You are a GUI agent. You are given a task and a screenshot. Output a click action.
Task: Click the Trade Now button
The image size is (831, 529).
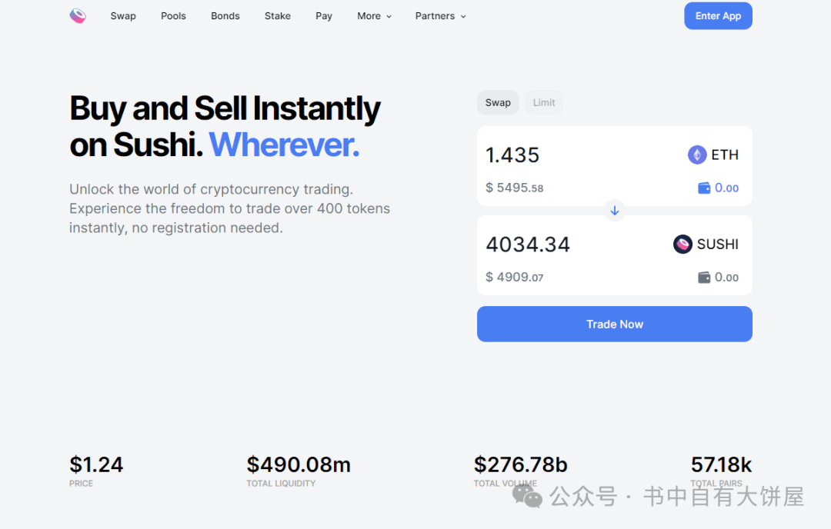(x=615, y=324)
